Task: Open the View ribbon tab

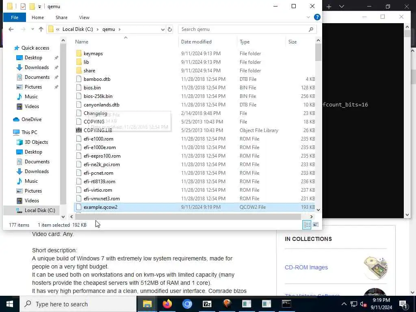Action: point(84,17)
